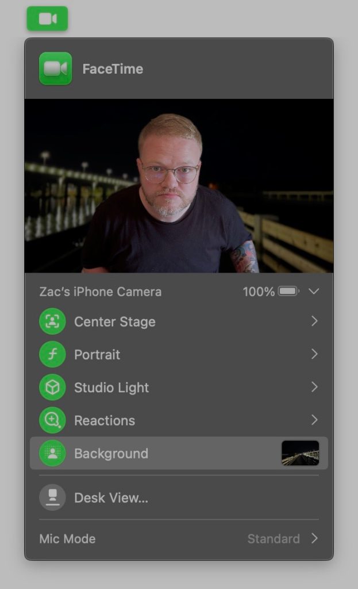Click the camera video preview
This screenshot has height=589, width=358.
179,186
